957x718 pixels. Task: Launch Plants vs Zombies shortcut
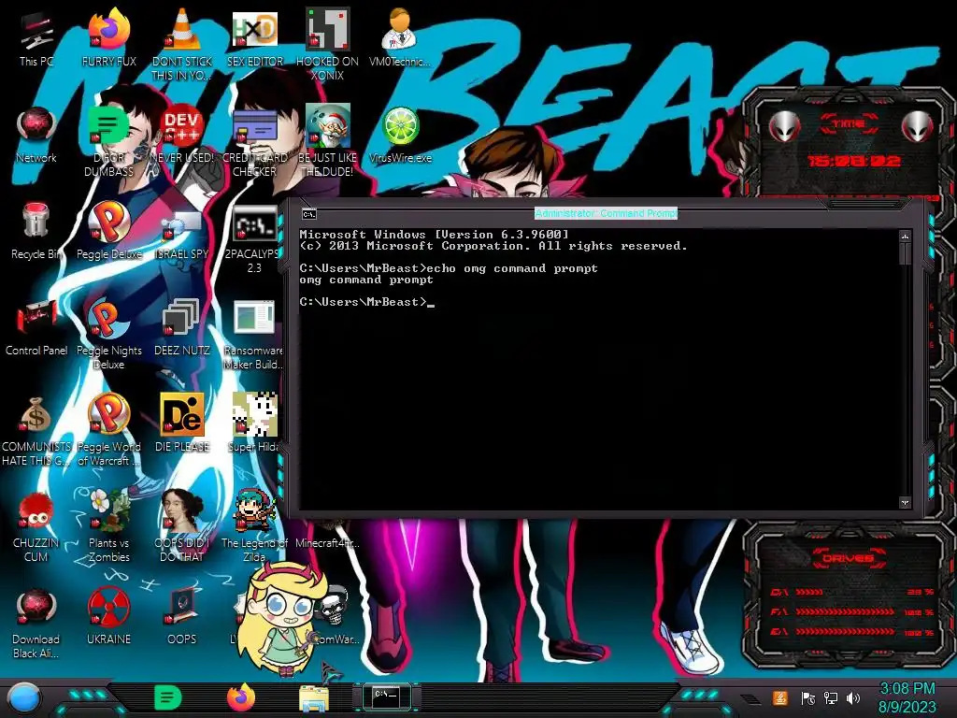(108, 526)
